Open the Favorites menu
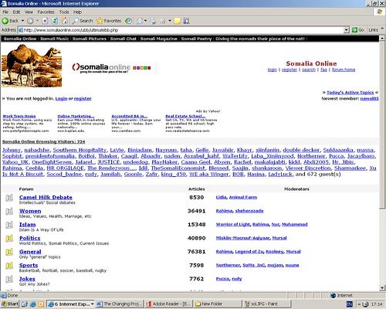386x309 pixels. pyautogui.click(x=46, y=12)
